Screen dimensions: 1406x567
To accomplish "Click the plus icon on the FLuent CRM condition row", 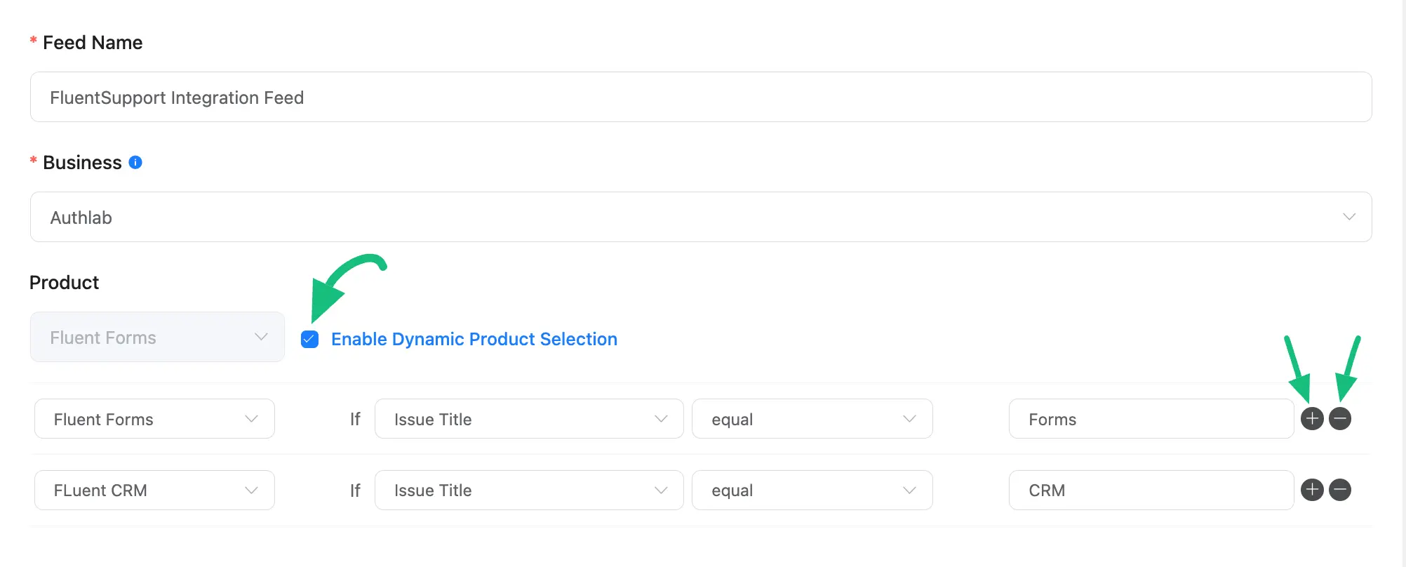I will (x=1312, y=490).
